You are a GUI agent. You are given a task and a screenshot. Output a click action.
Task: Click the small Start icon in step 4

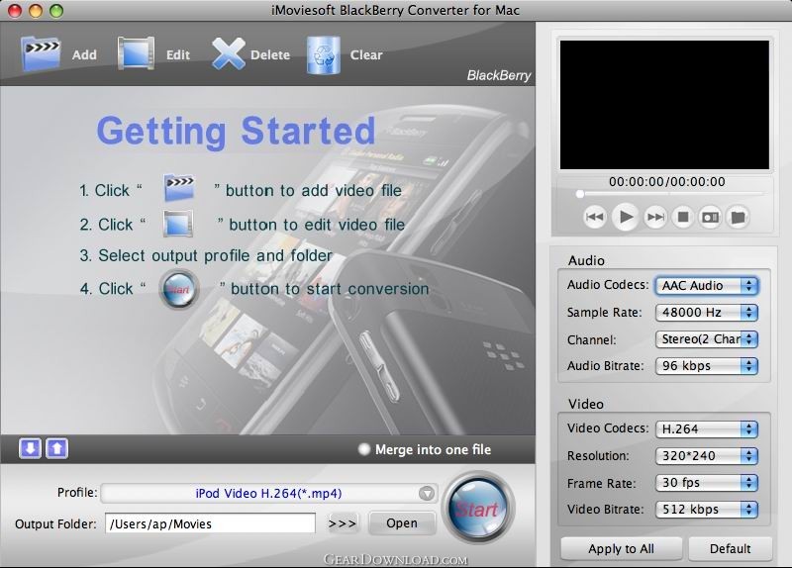179,289
